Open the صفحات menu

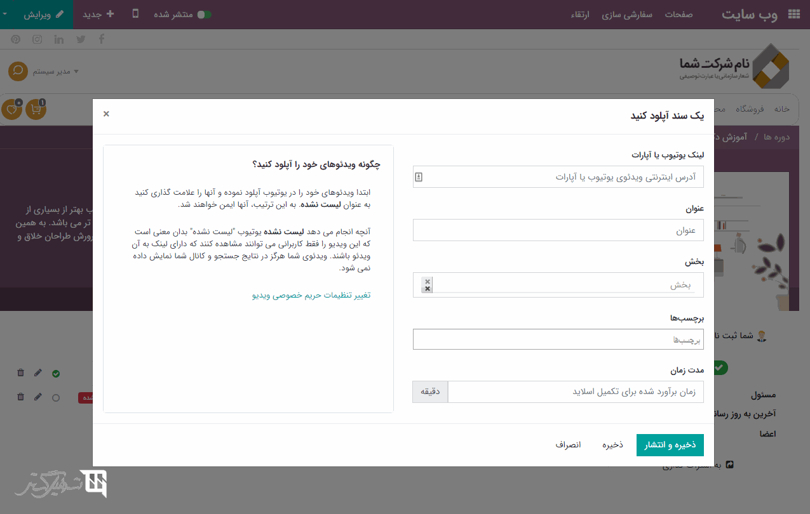coord(678,14)
